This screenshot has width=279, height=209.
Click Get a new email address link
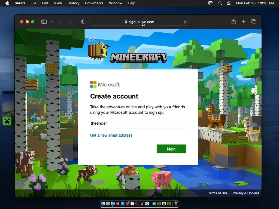pyautogui.click(x=111, y=135)
